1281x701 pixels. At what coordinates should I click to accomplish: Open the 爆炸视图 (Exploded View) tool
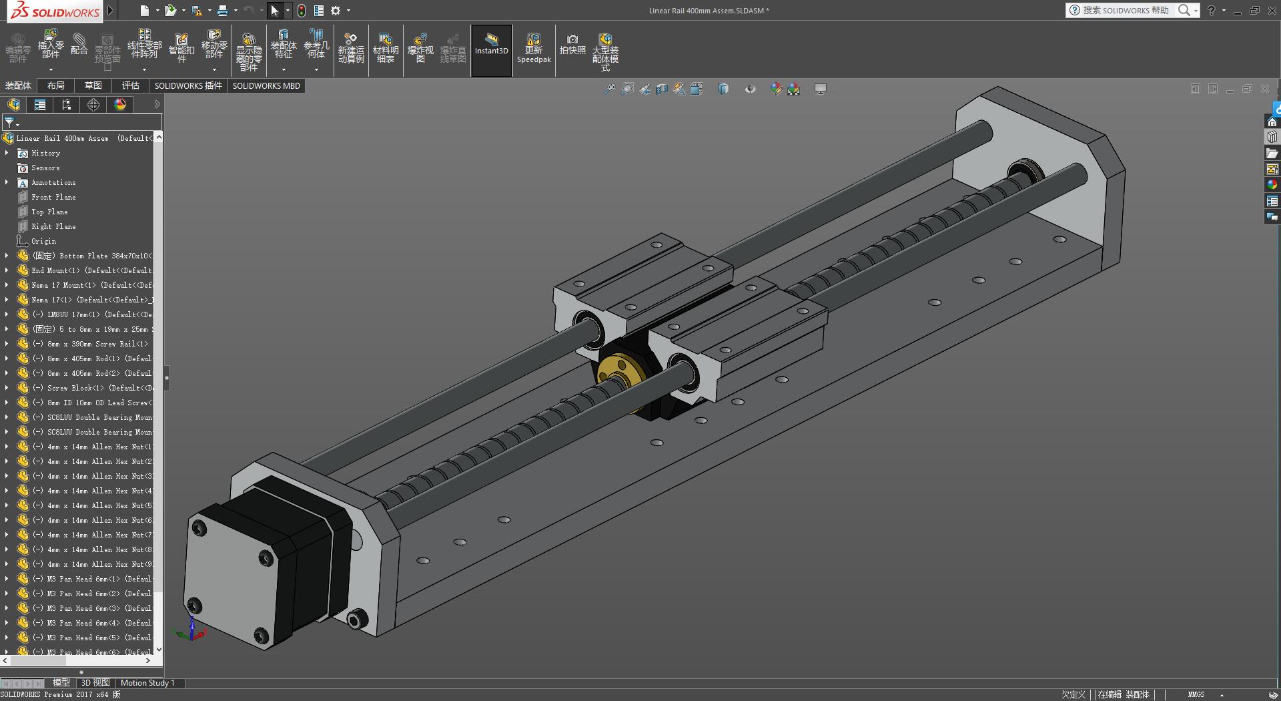(420, 47)
